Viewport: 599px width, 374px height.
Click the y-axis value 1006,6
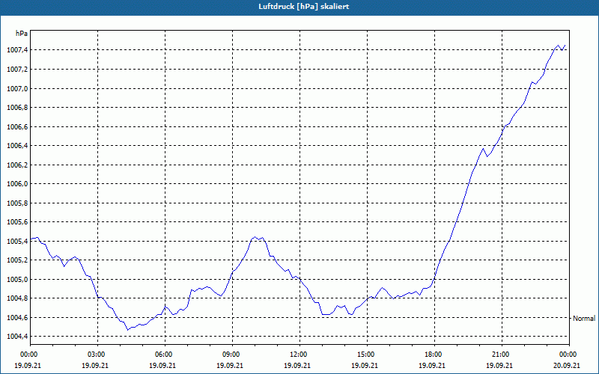coord(16,126)
